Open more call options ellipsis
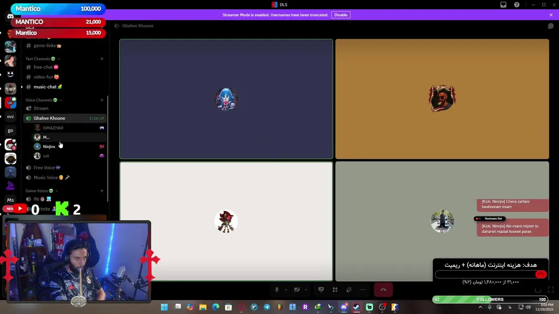This screenshot has height=314, width=559. (x=363, y=290)
